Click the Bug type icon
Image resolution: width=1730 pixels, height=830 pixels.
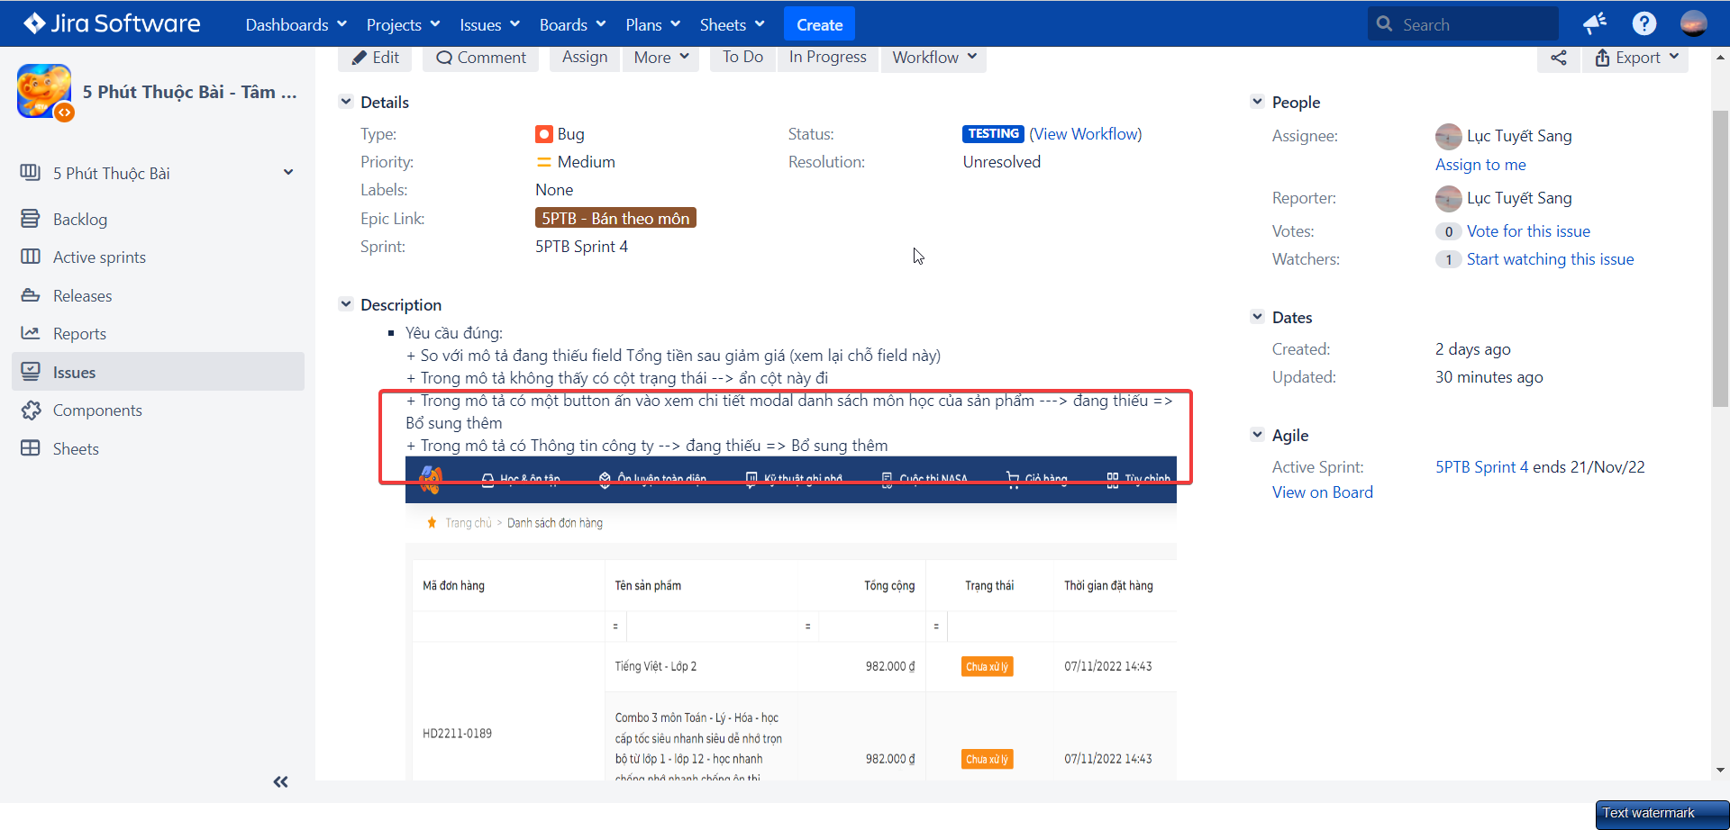tap(543, 134)
